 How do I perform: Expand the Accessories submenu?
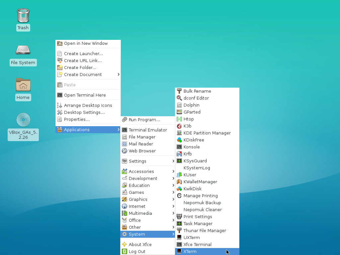coord(148,171)
